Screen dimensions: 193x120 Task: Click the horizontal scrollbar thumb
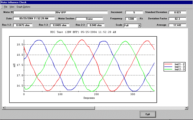pyautogui.click(x=50, y=108)
